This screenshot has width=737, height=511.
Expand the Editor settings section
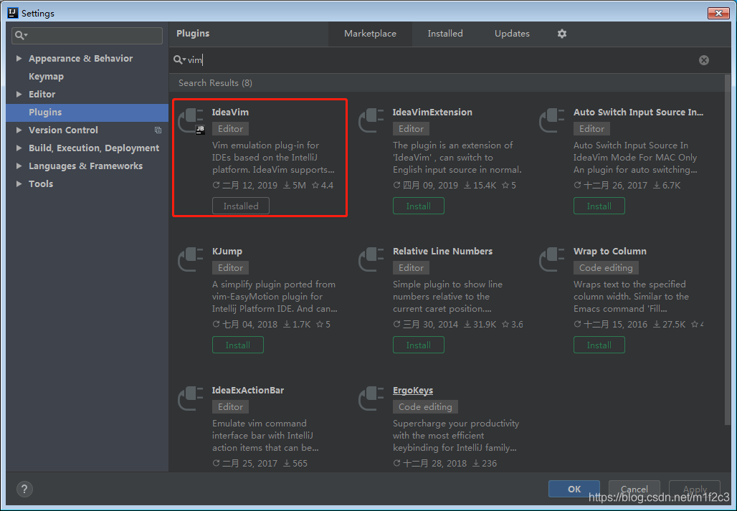coord(19,94)
